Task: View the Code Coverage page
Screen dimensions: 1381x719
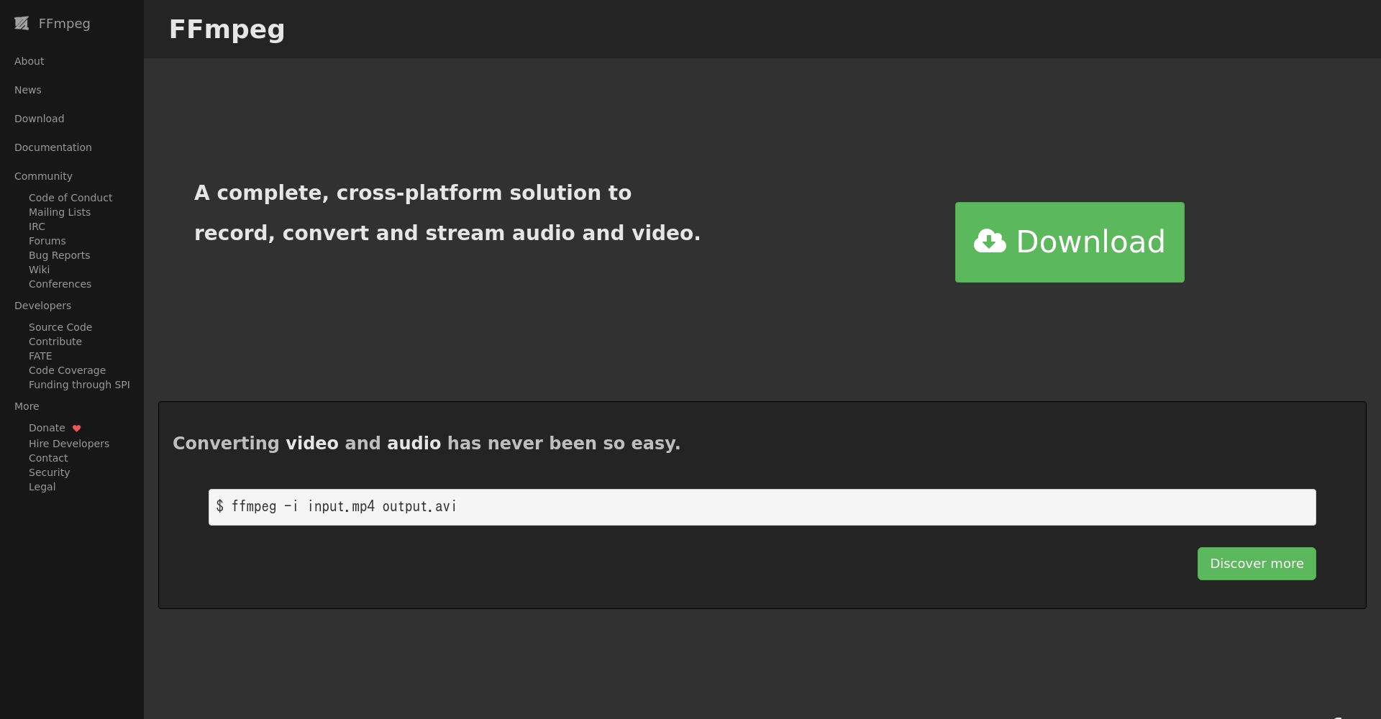Action: 68,370
